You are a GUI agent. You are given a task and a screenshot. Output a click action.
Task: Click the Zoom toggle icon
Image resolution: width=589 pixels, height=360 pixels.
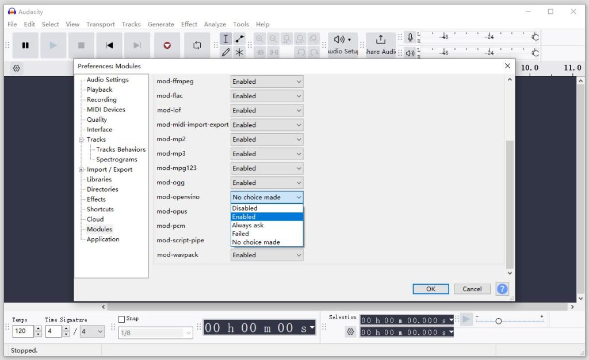tap(313, 38)
